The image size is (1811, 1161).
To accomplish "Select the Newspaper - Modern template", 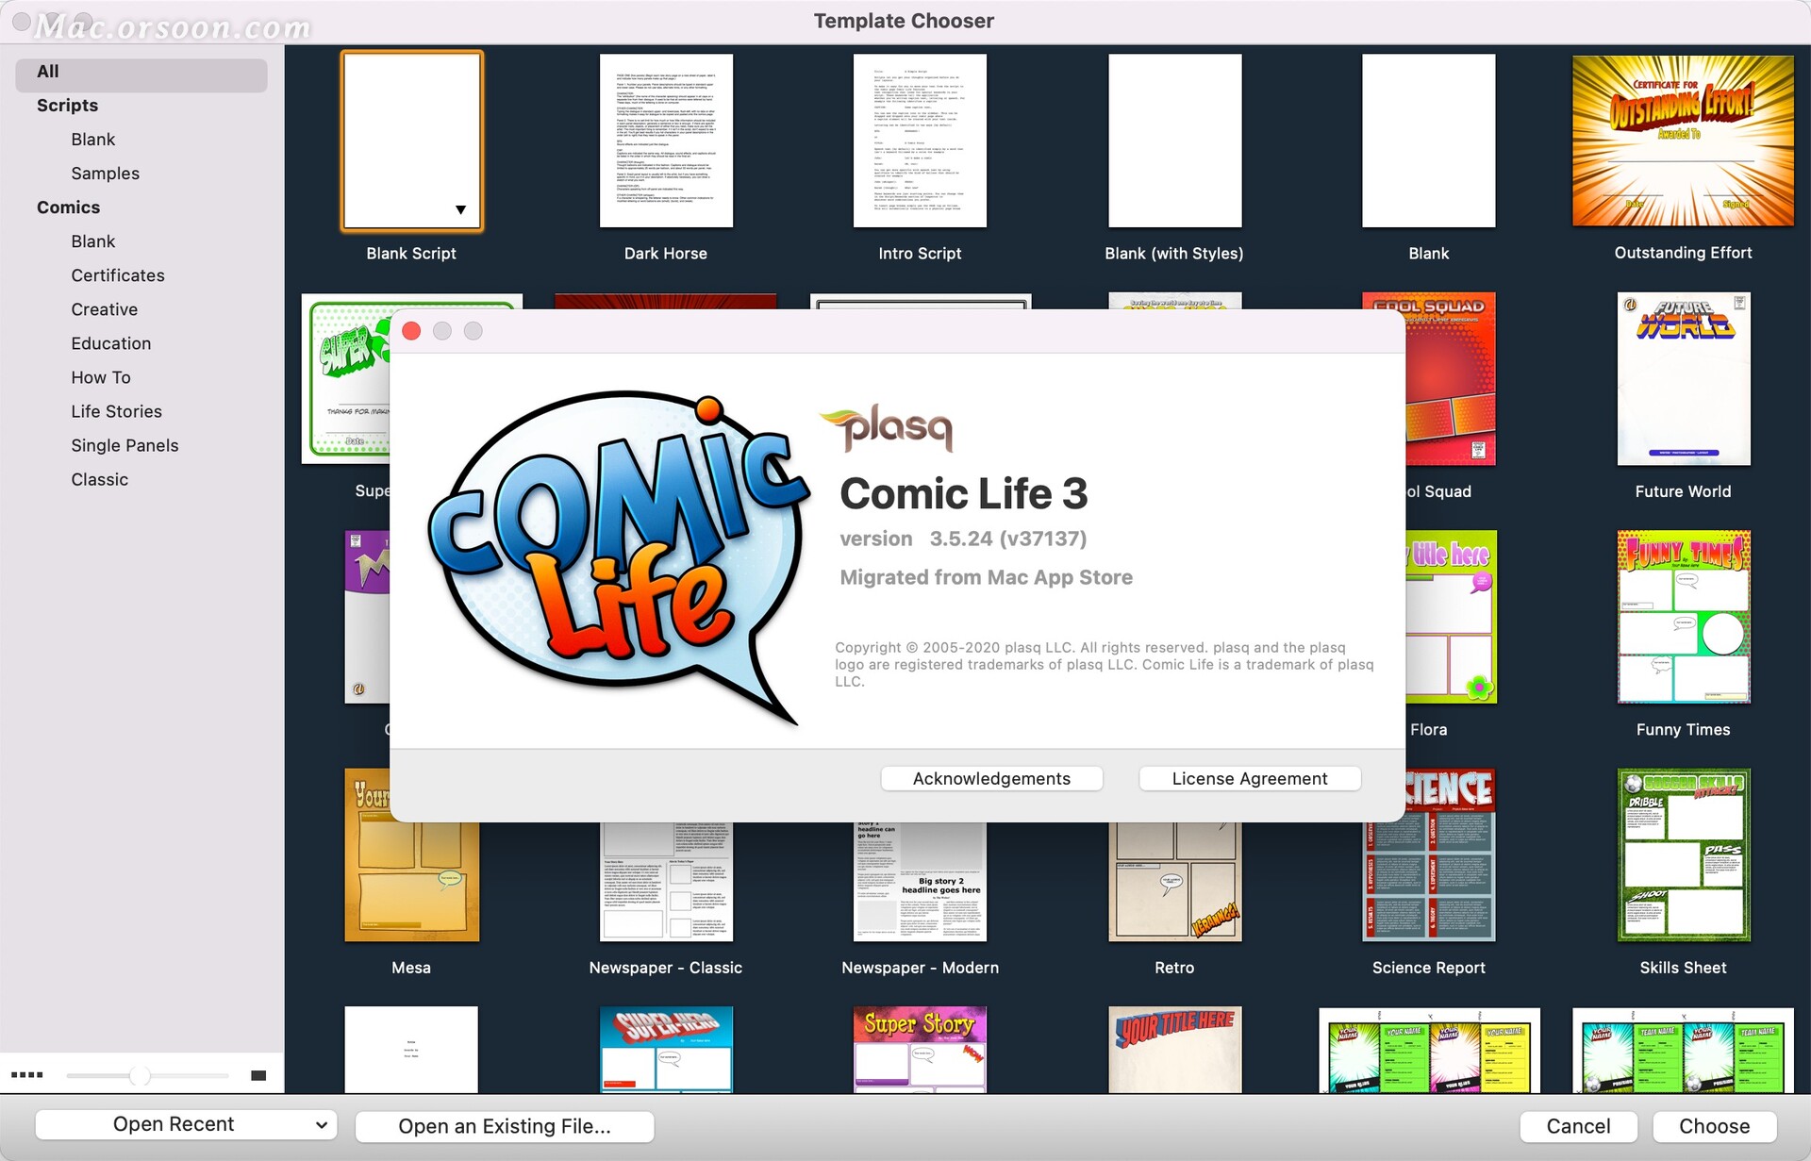I will (920, 881).
